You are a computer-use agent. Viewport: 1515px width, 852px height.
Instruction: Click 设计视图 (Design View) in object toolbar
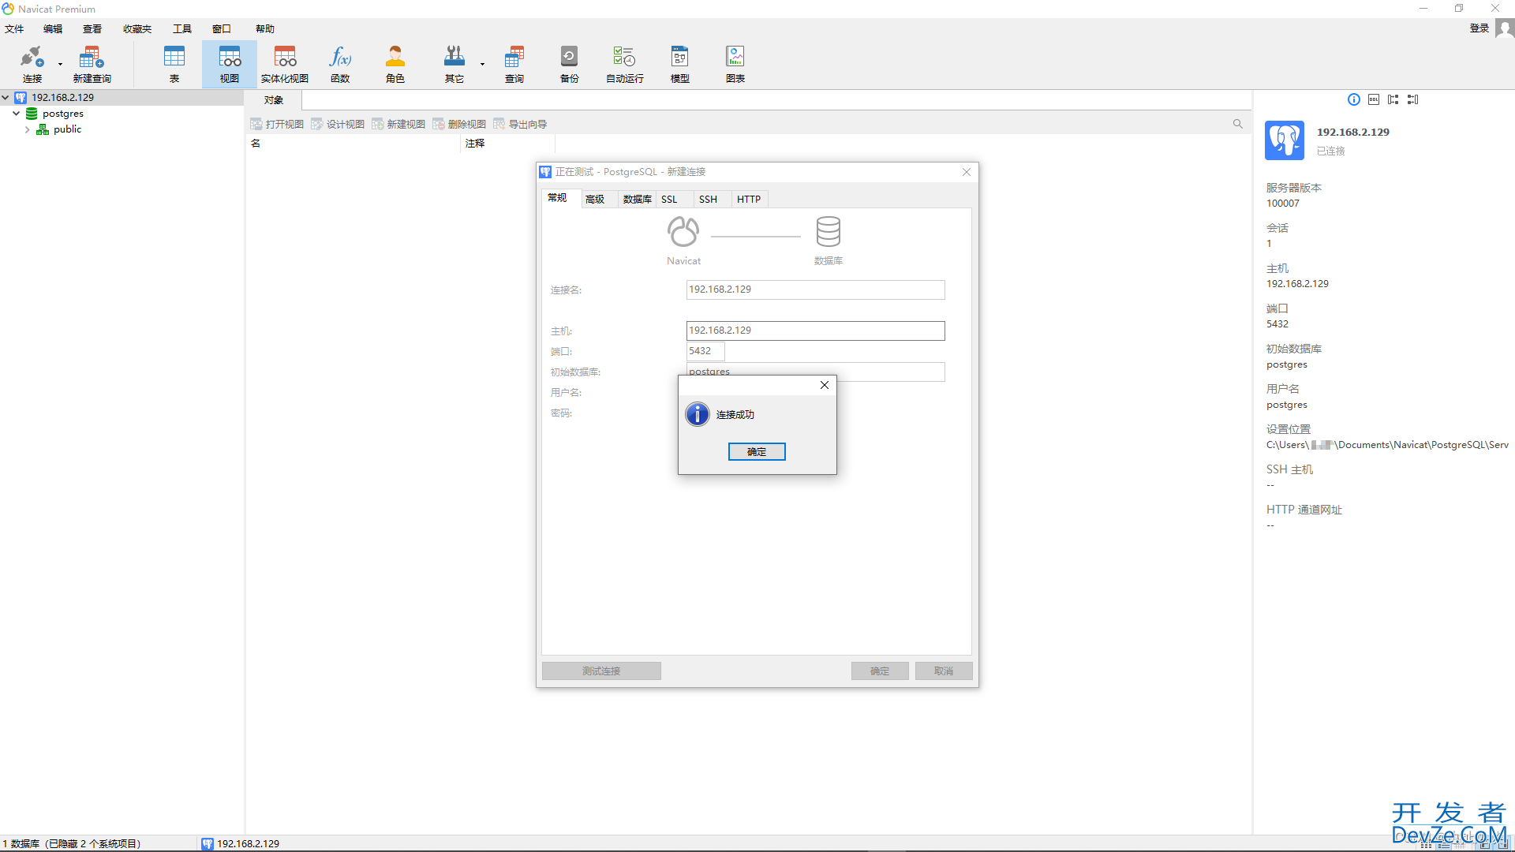338,124
